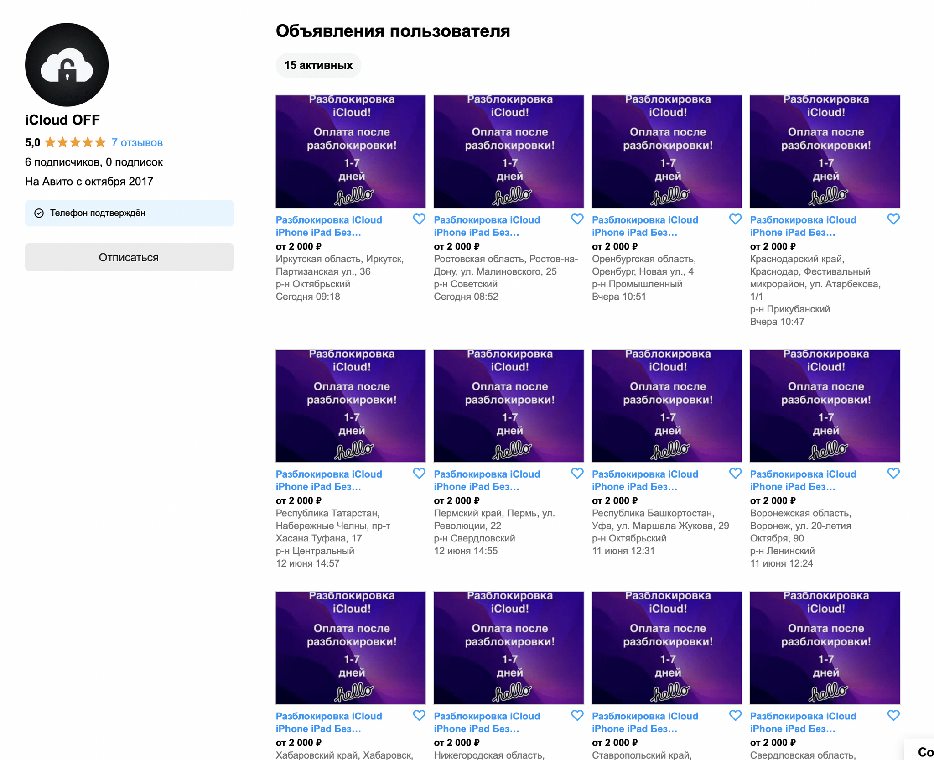This screenshot has width=934, height=760.
Task: Favorite the Оренбург listing heart icon
Action: point(735,219)
